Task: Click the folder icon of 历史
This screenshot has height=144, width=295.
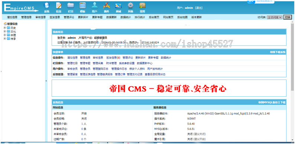Action: (x=9, y=27)
